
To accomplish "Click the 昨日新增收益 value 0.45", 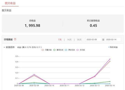I will (x=93, y=26).
